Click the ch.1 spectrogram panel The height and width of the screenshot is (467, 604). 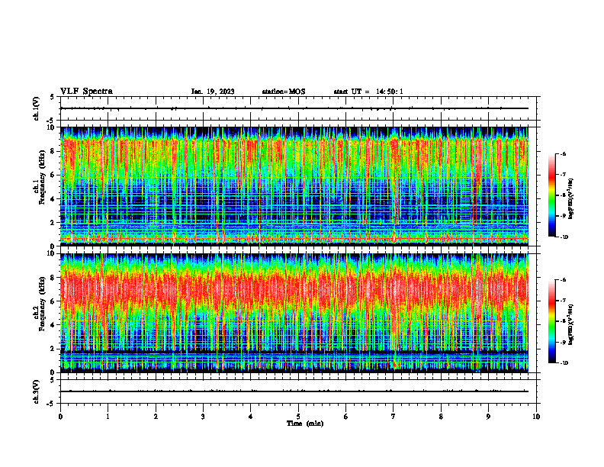pyautogui.click(x=294, y=186)
